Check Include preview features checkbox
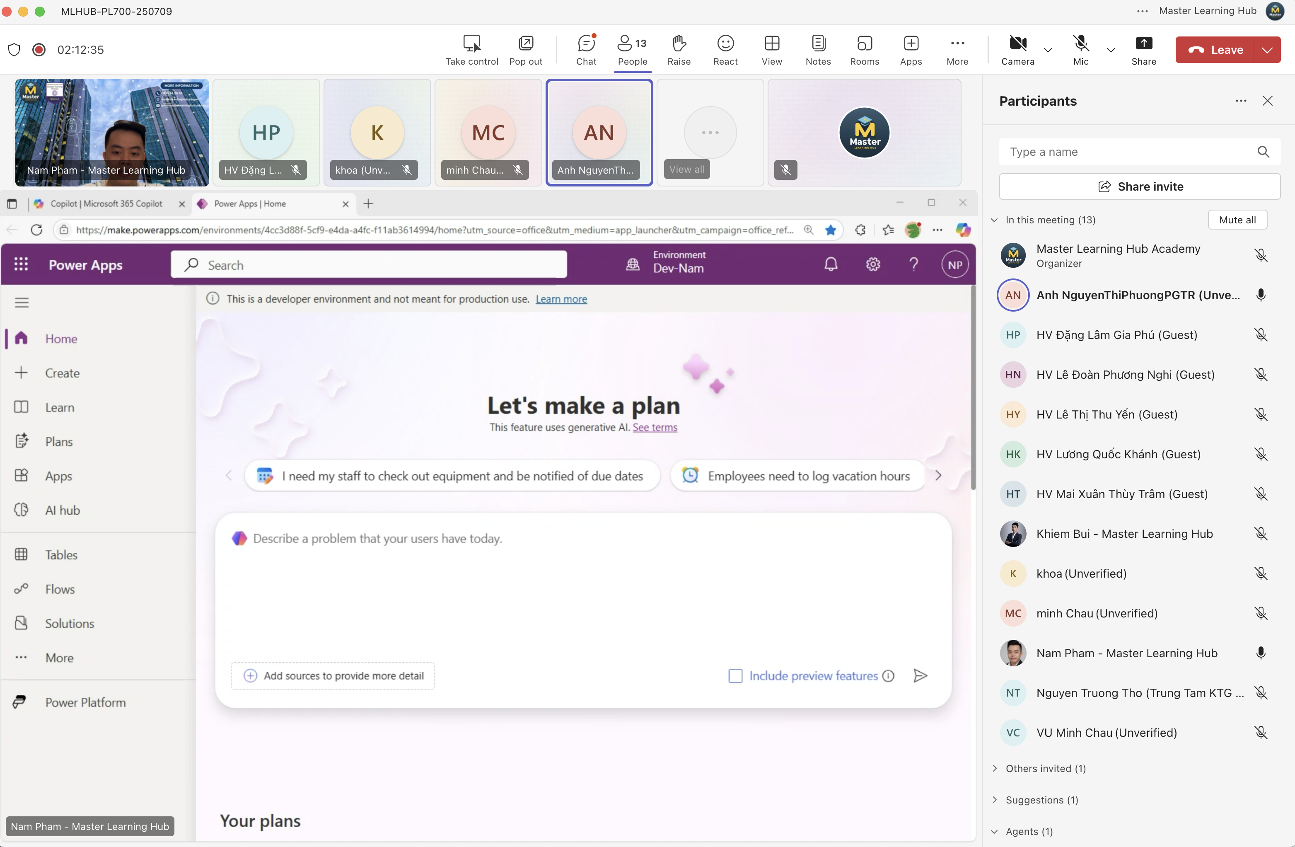 pyautogui.click(x=734, y=676)
